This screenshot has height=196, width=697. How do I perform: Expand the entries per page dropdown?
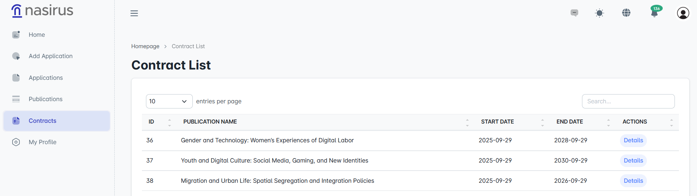(x=169, y=101)
